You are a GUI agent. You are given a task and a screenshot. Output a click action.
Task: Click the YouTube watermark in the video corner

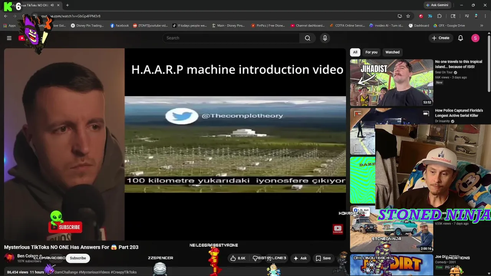click(338, 229)
